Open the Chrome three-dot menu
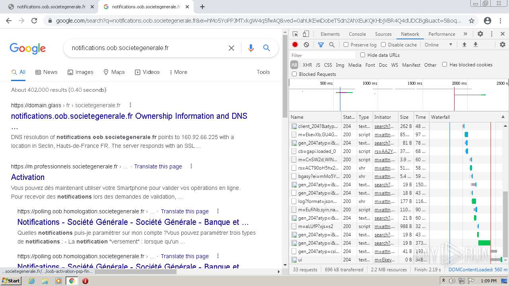The width and height of the screenshot is (509, 286). coord(501,21)
